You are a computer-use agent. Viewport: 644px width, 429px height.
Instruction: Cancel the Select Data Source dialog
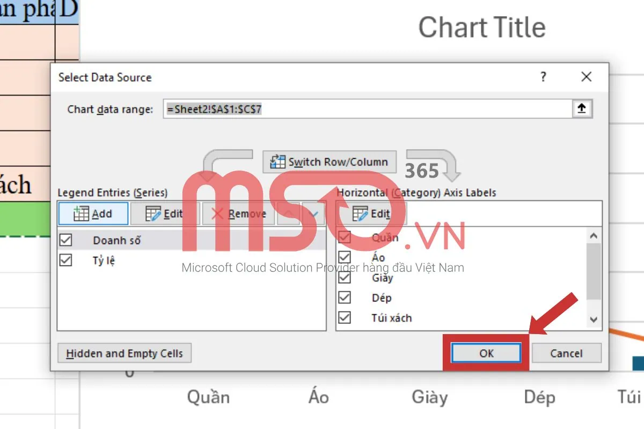pos(566,353)
